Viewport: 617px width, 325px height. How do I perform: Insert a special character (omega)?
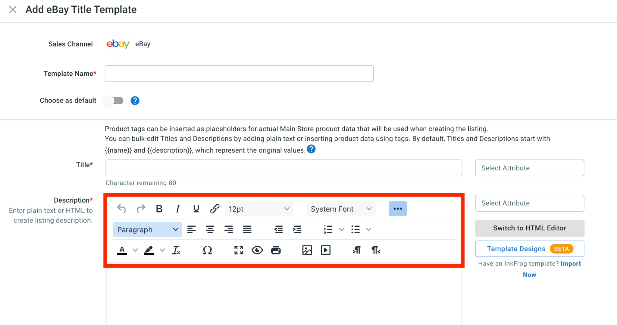tap(207, 250)
